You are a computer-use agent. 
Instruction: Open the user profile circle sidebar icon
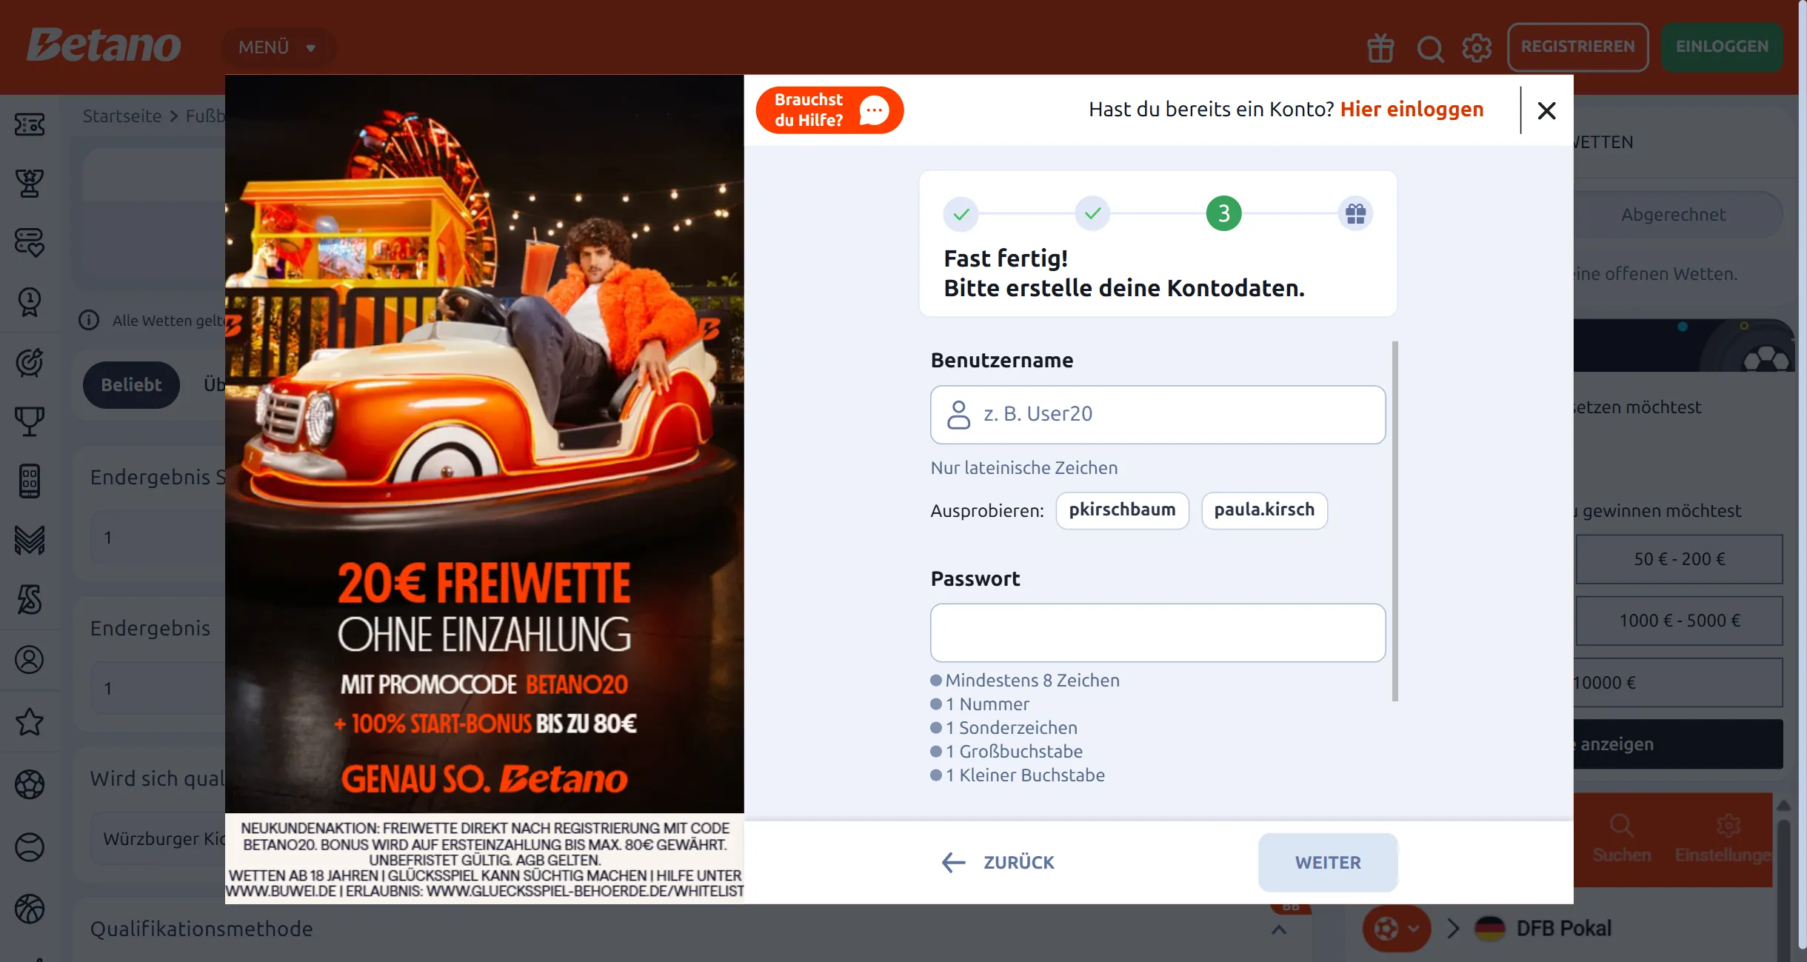click(30, 659)
